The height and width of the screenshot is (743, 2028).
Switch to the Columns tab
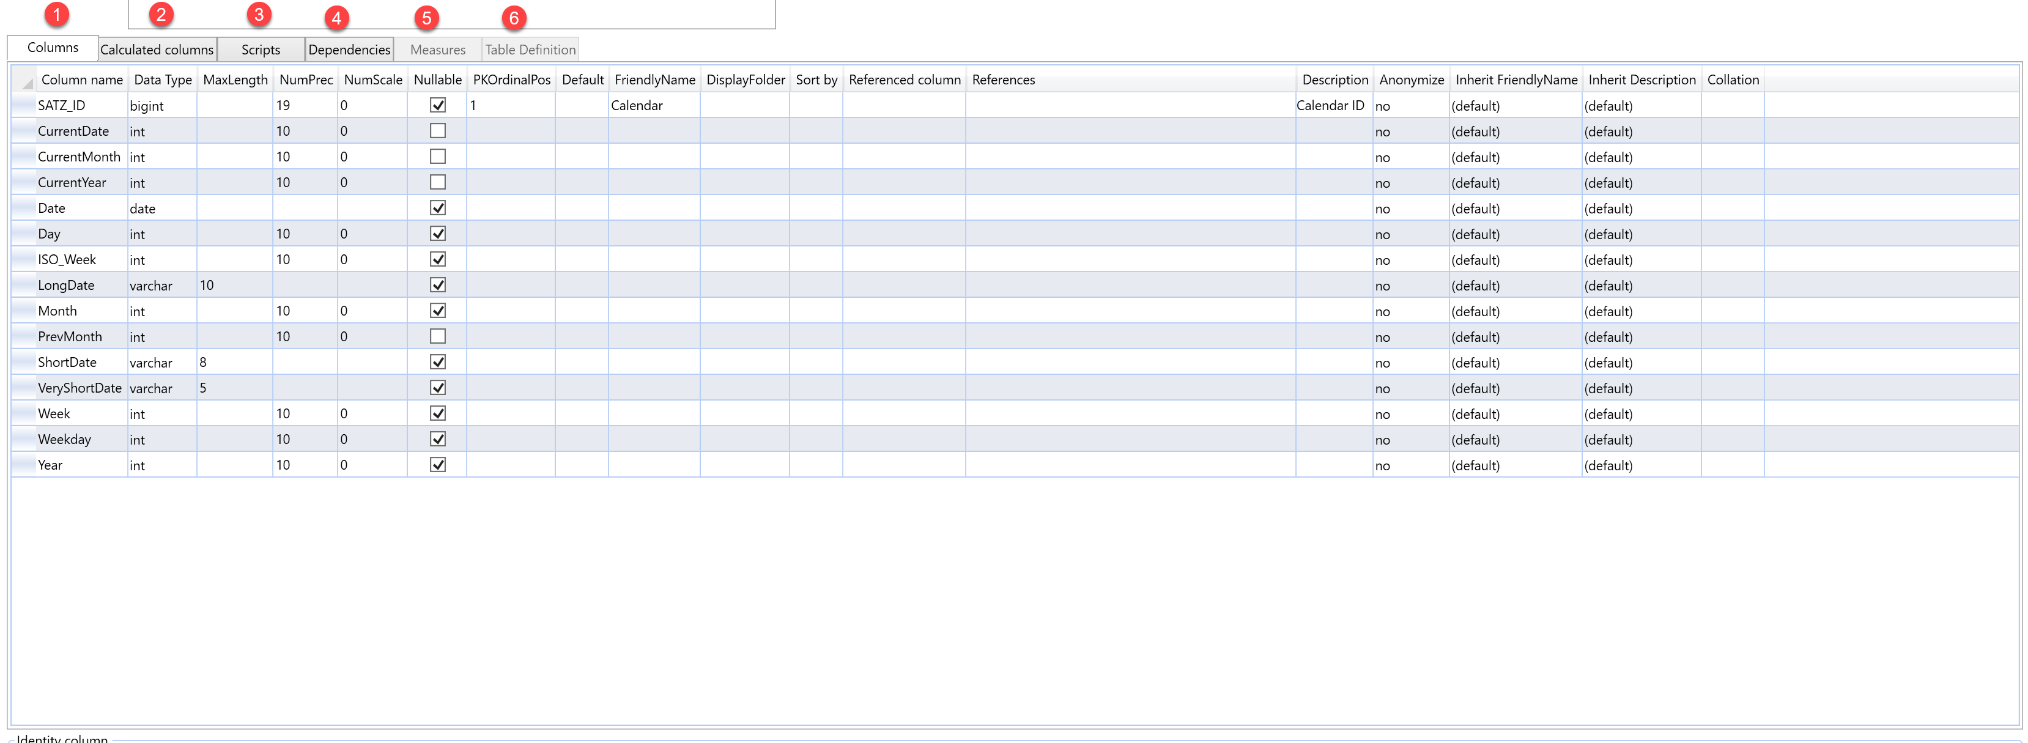click(x=53, y=47)
